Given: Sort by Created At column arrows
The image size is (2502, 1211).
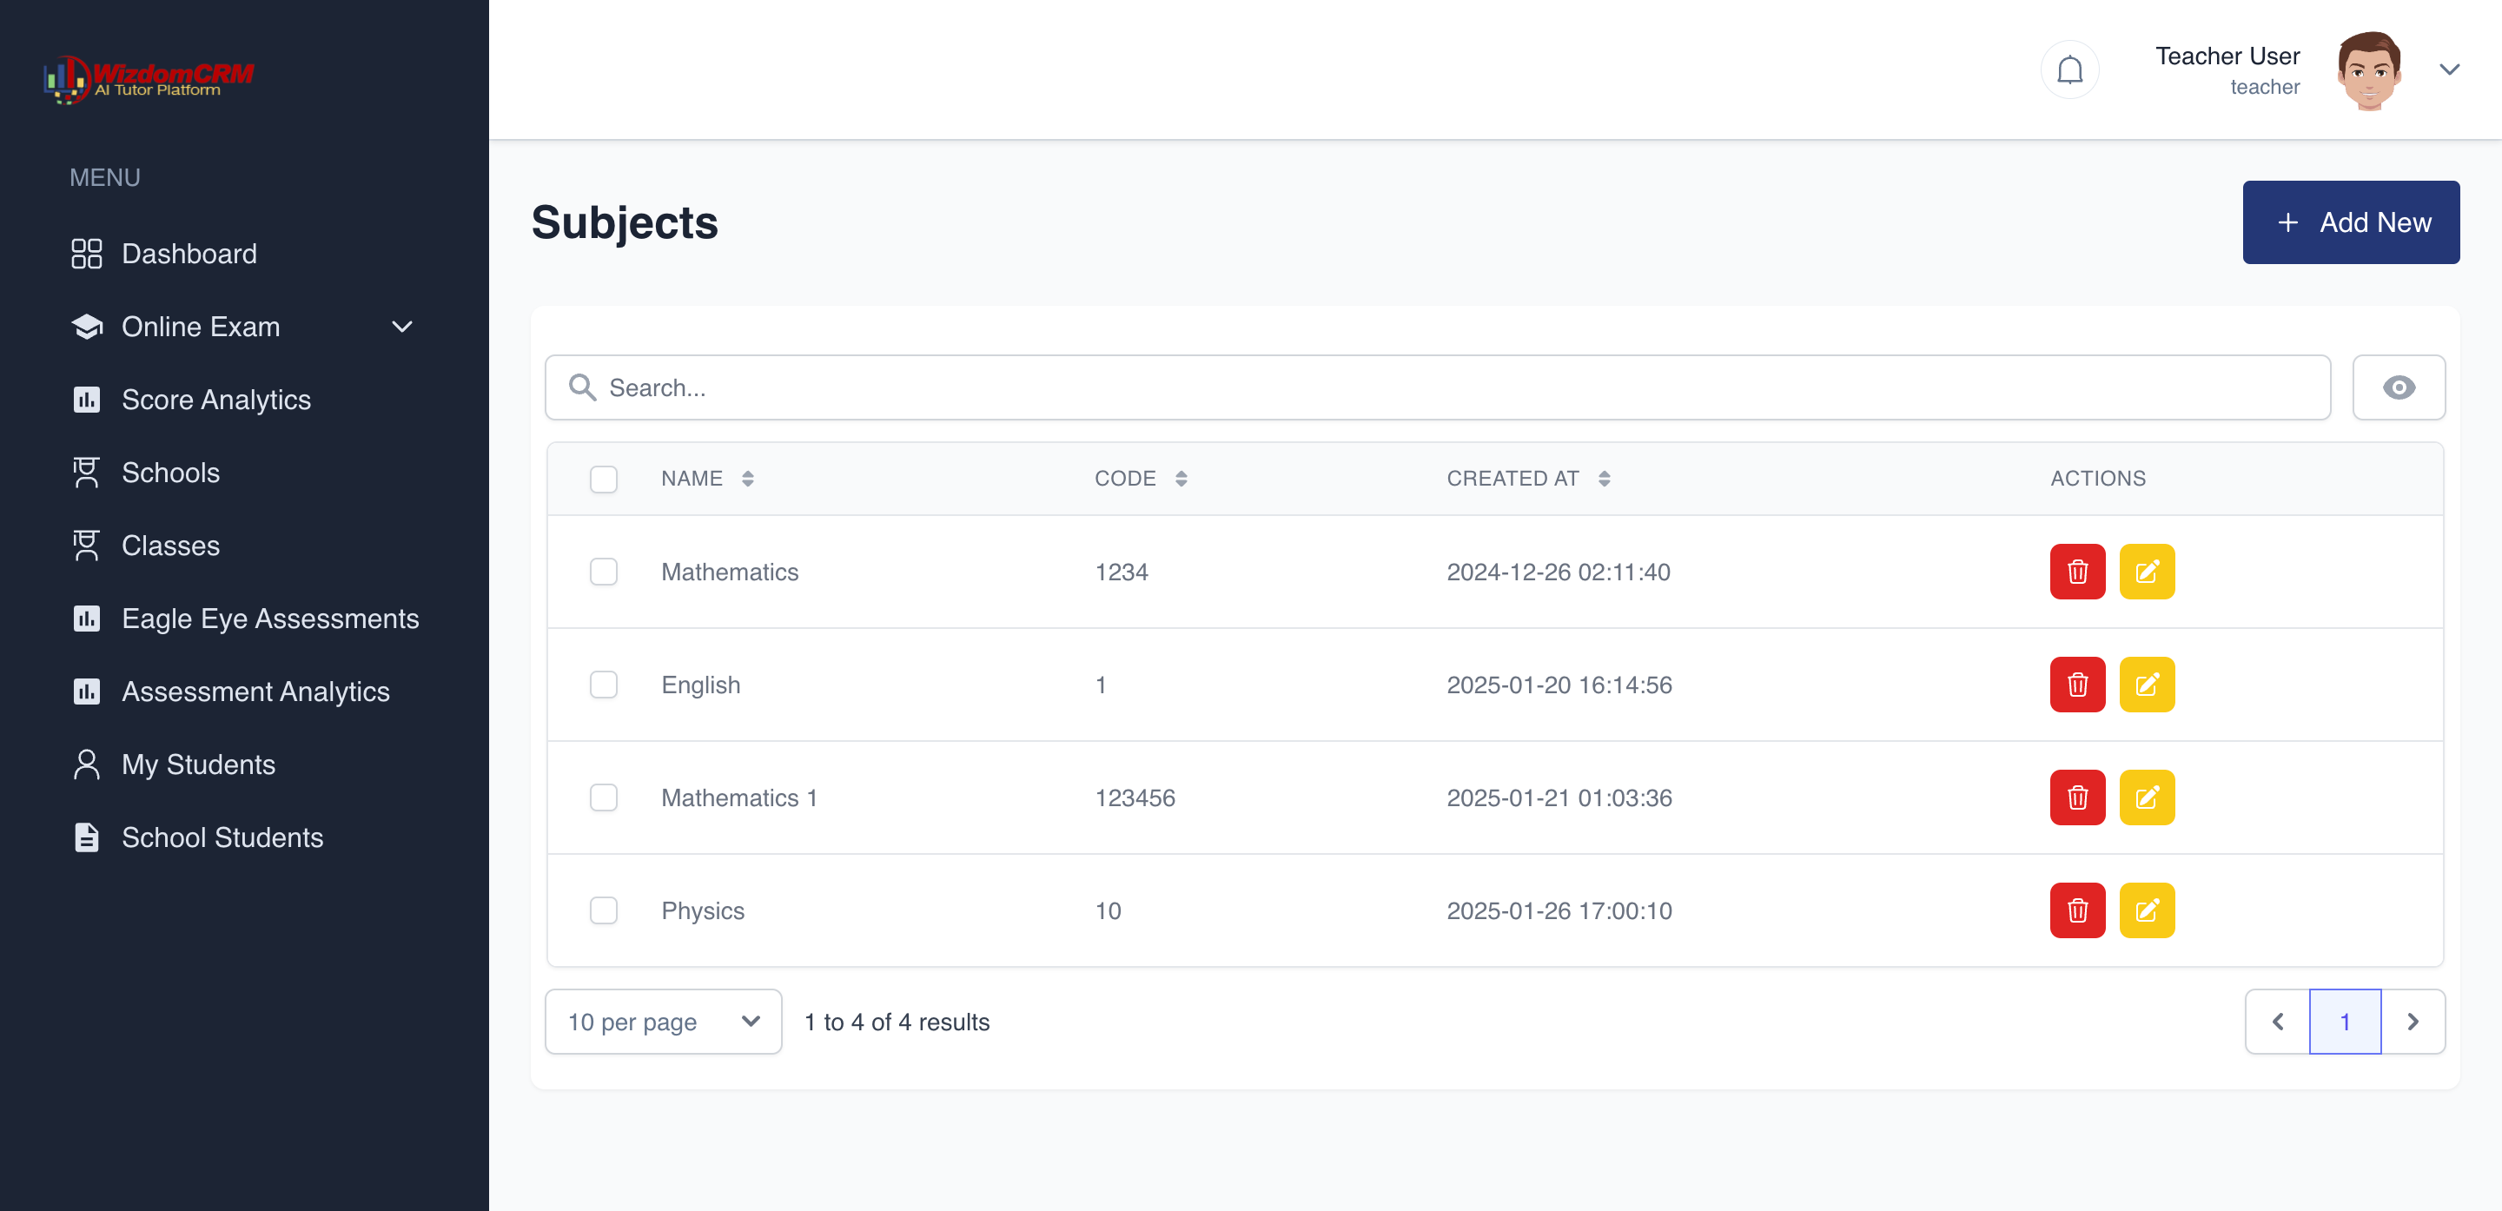Looking at the screenshot, I should [1604, 479].
